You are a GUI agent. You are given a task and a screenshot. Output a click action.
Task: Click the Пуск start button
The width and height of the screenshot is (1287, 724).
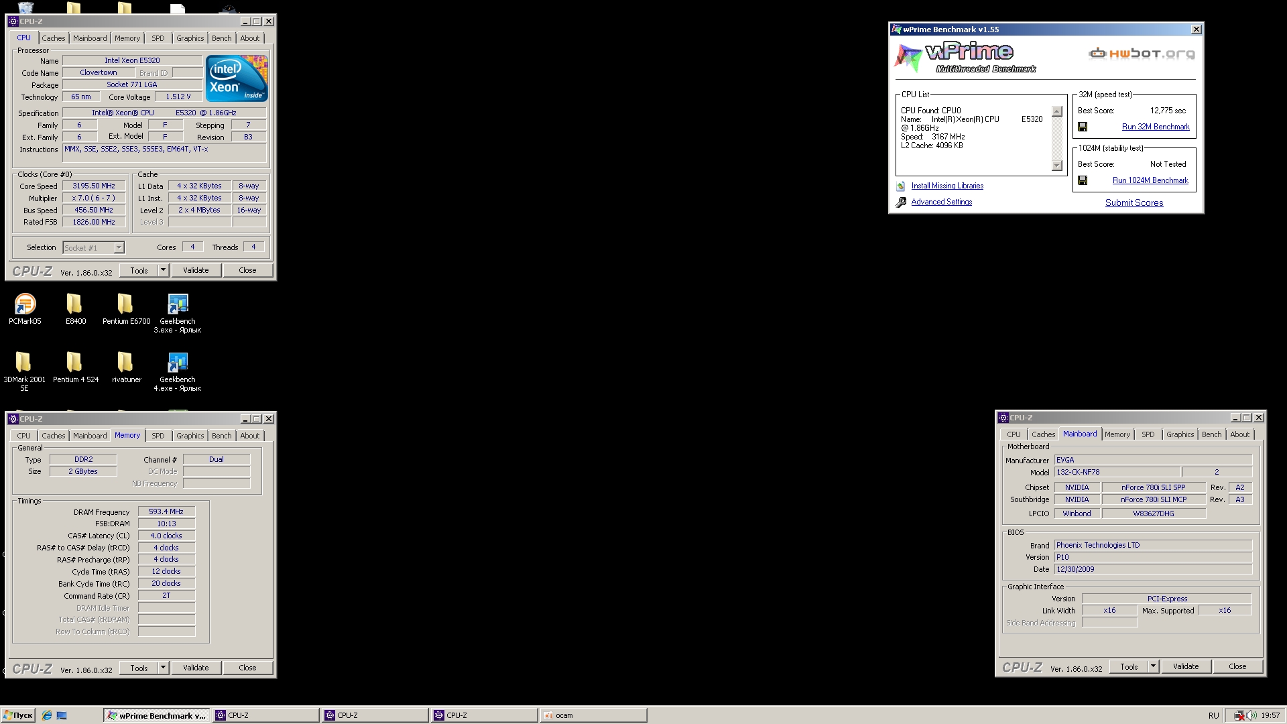pyautogui.click(x=18, y=715)
